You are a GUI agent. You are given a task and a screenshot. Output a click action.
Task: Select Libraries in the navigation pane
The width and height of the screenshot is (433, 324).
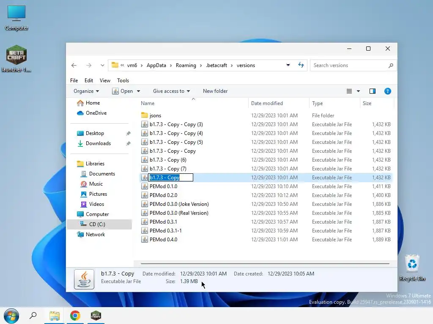tap(95, 164)
